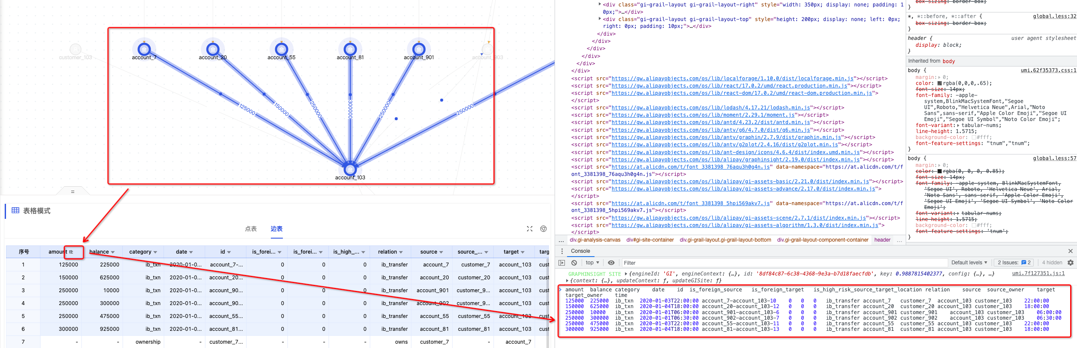Select the Console drawer tab

[580, 251]
